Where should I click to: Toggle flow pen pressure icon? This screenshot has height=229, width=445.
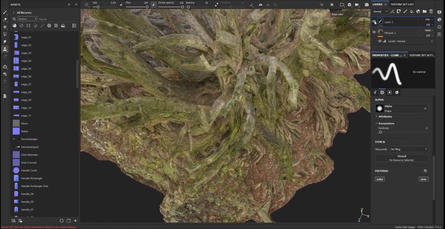coord(153,5)
